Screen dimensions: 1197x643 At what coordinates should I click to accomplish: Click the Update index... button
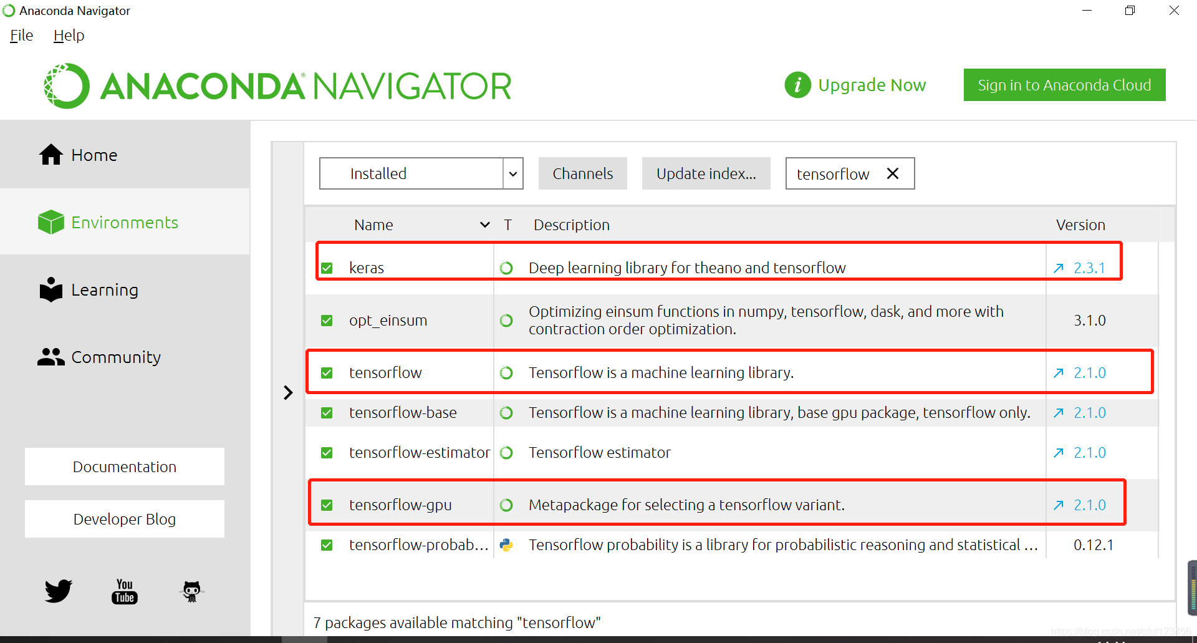click(706, 173)
